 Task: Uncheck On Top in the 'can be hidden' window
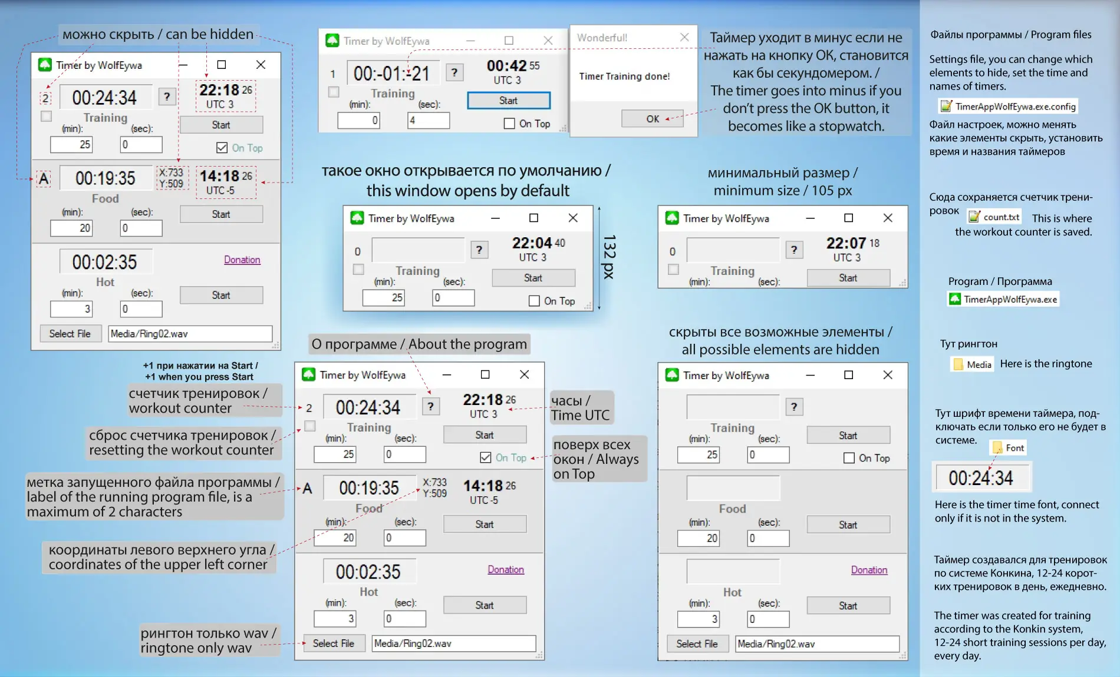222,148
